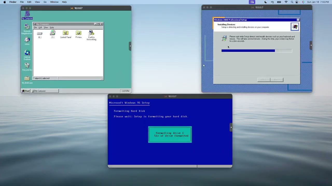Click title bar of Windows 95 Setup viewer window

tap(170, 96)
